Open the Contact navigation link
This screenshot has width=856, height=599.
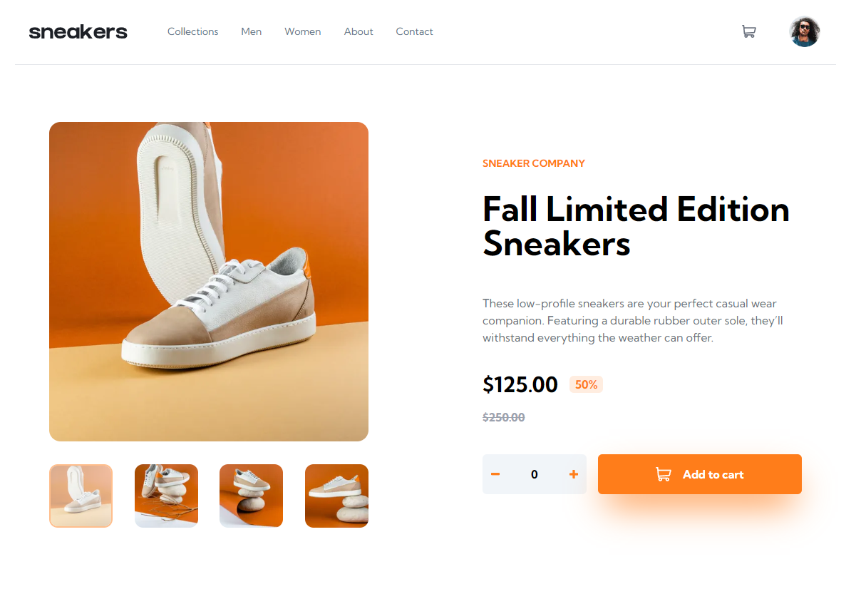[x=415, y=31]
